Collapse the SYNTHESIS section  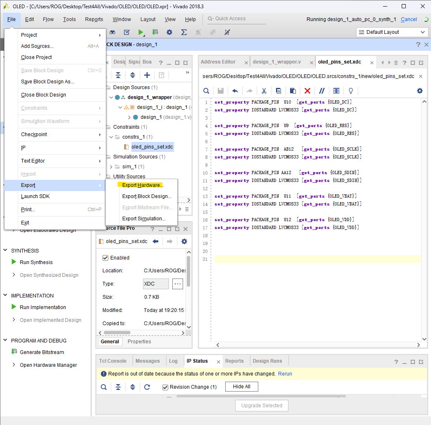pos(5,250)
